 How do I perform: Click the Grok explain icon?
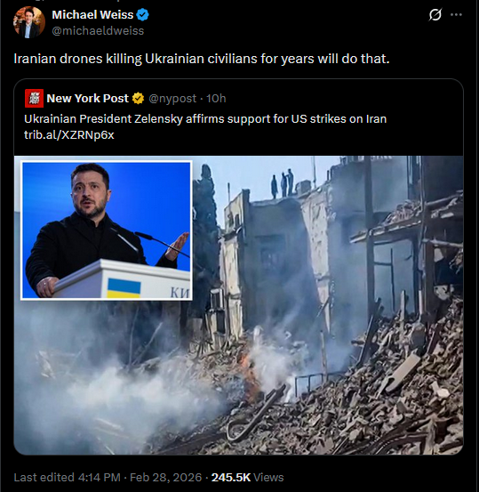pos(435,14)
